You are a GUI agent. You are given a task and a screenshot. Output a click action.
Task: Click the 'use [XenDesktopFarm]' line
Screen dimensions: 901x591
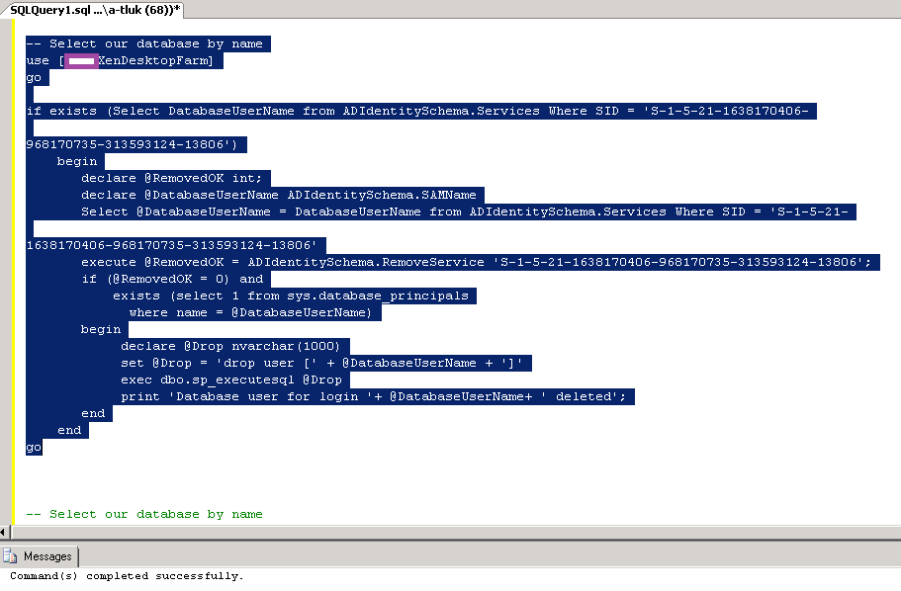click(x=120, y=61)
